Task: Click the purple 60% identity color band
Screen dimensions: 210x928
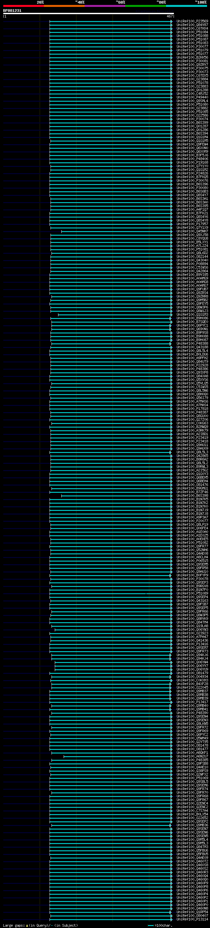Action: tap(105, 6)
